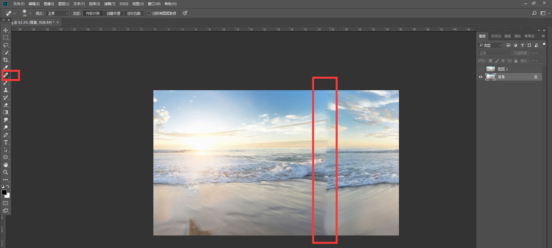Select the Move tool
This screenshot has height=248, width=552.
[x=6, y=30]
